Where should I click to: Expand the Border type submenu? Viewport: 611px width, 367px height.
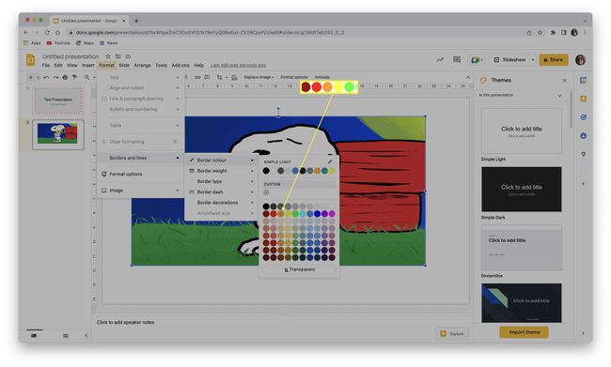click(x=221, y=181)
